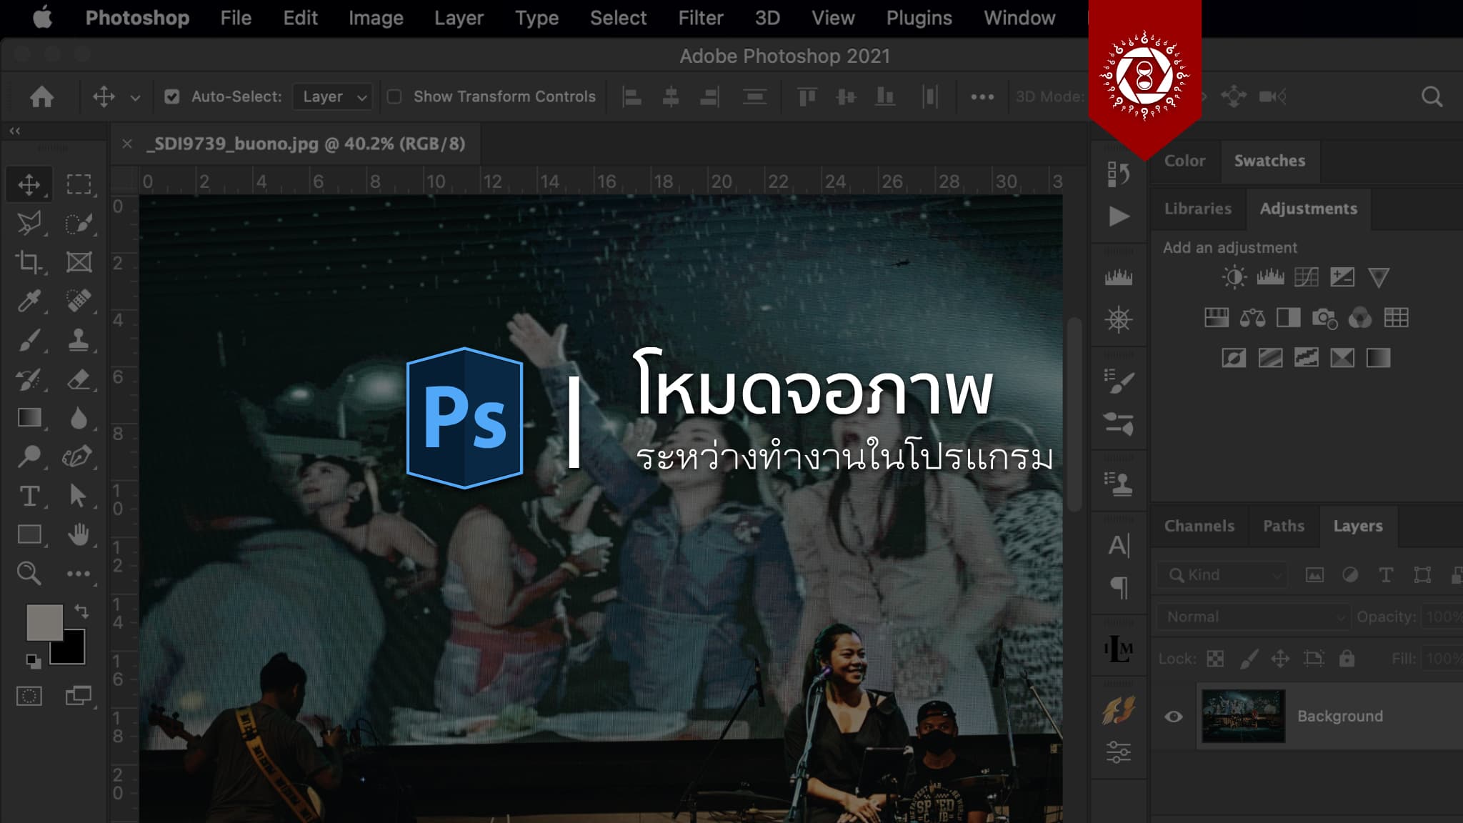Add a Brightness/Contrast adjustment
This screenshot has height=823, width=1463.
[x=1234, y=277]
